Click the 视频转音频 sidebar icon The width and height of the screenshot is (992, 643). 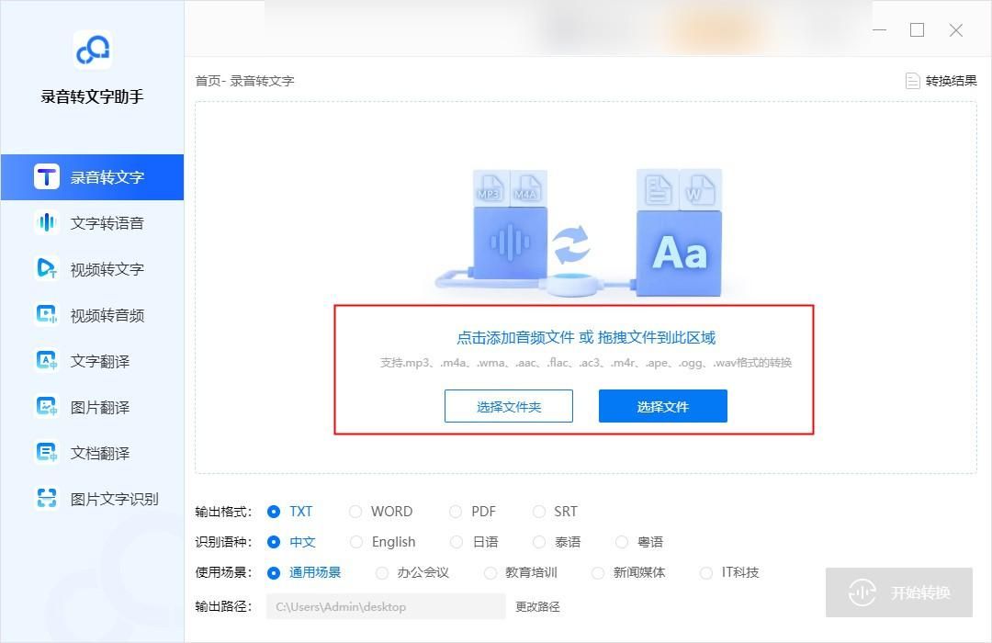click(x=47, y=314)
